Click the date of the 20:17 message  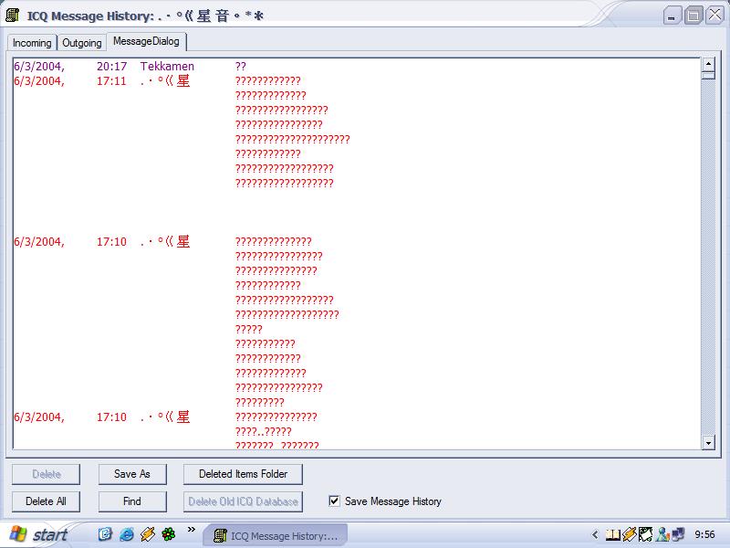point(39,67)
